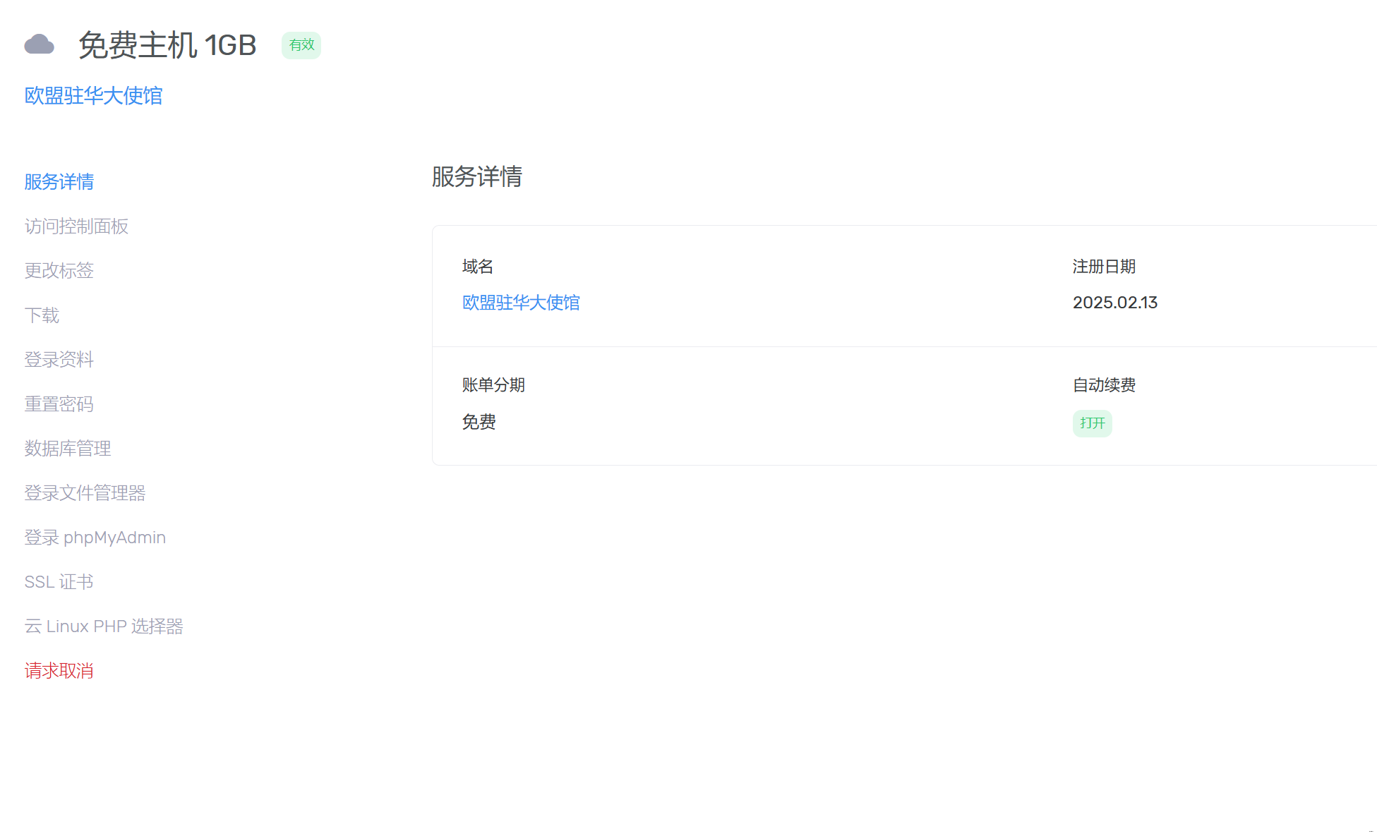
Task: Select 服务详情 in the sidebar menu
Action: click(59, 182)
